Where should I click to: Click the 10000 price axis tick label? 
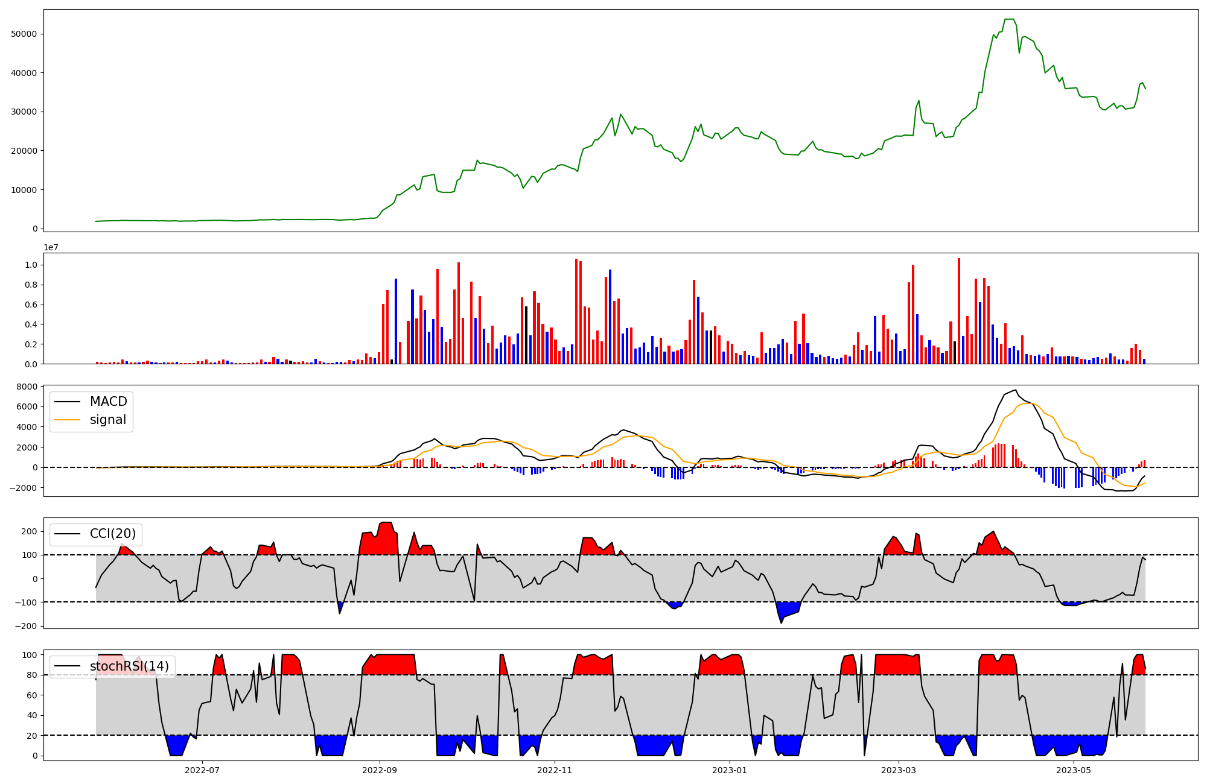click(x=24, y=190)
